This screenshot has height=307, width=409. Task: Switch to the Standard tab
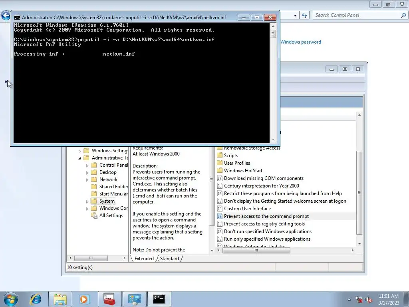[x=169, y=259]
